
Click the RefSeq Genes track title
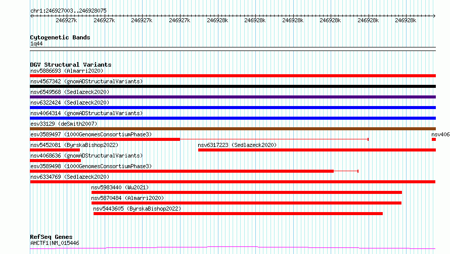51,237
